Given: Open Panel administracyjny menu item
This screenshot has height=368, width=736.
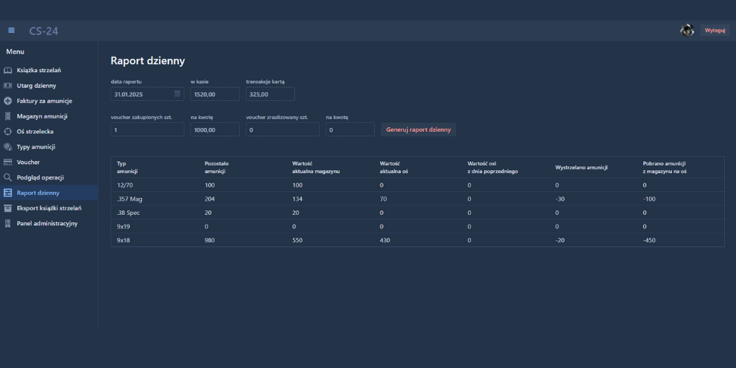Looking at the screenshot, I should [46, 223].
